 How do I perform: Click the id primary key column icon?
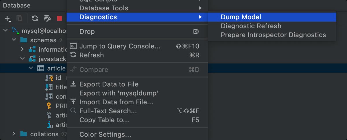pos(49,78)
